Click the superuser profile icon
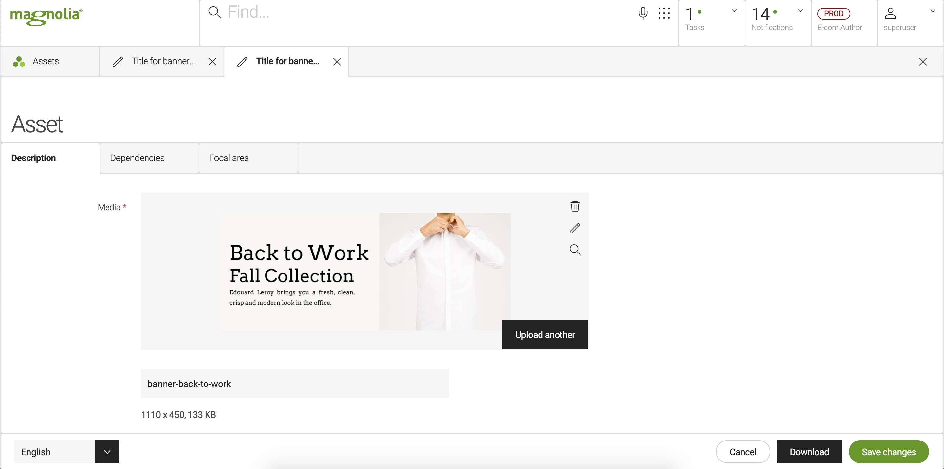This screenshot has height=469, width=944. (x=890, y=13)
